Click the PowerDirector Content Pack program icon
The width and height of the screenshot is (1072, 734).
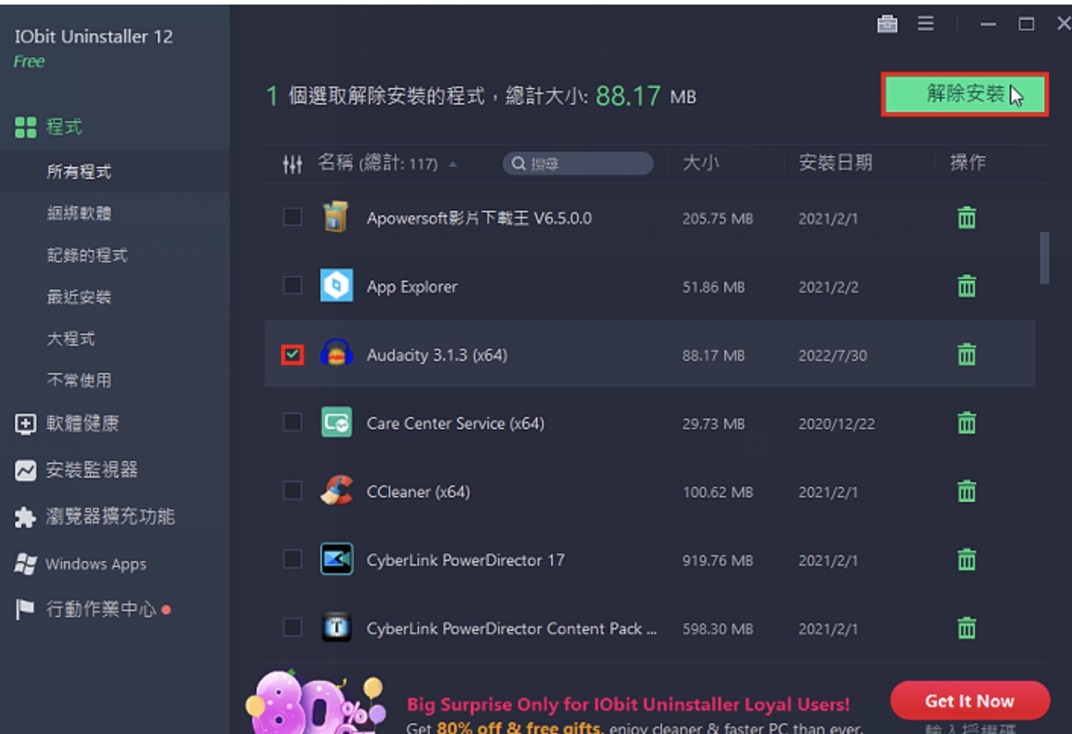pyautogui.click(x=336, y=628)
